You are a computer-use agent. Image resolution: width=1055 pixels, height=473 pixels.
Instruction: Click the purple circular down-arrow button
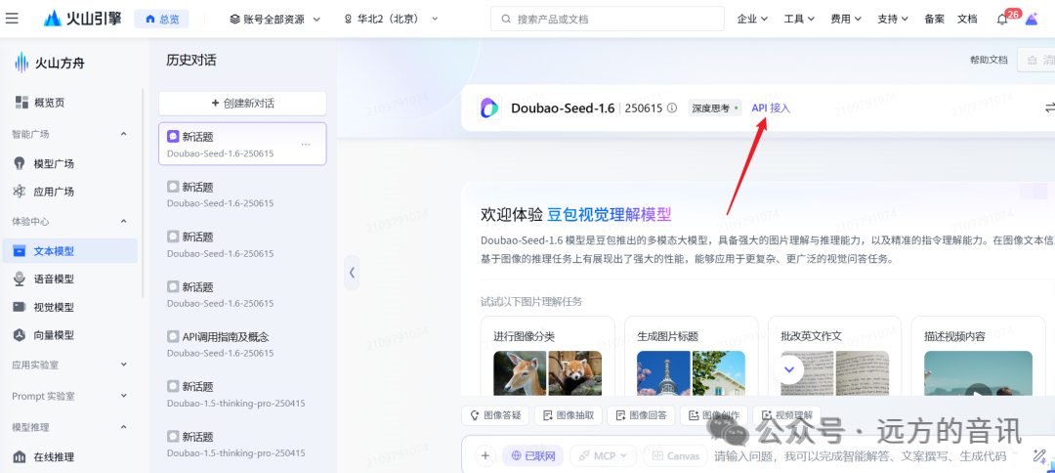[x=790, y=369]
